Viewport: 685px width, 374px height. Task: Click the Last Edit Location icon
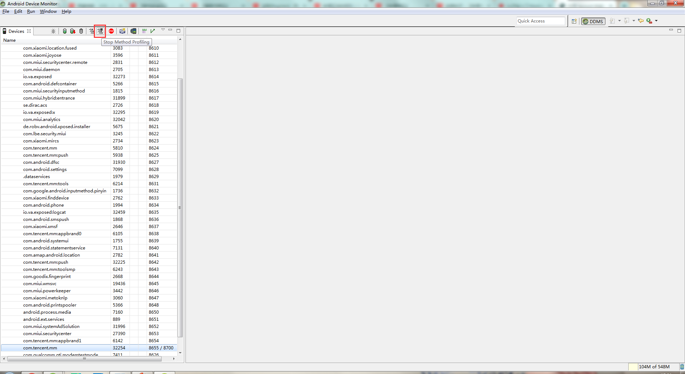641,21
